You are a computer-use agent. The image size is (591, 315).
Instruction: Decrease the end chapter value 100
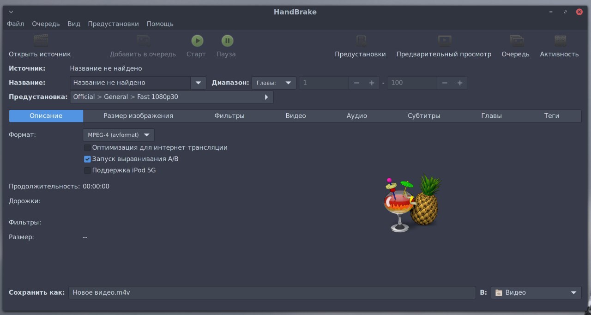[x=445, y=83]
